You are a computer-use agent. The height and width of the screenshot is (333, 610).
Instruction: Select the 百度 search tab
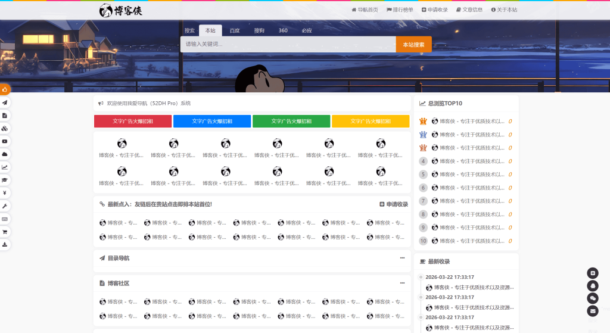(235, 30)
